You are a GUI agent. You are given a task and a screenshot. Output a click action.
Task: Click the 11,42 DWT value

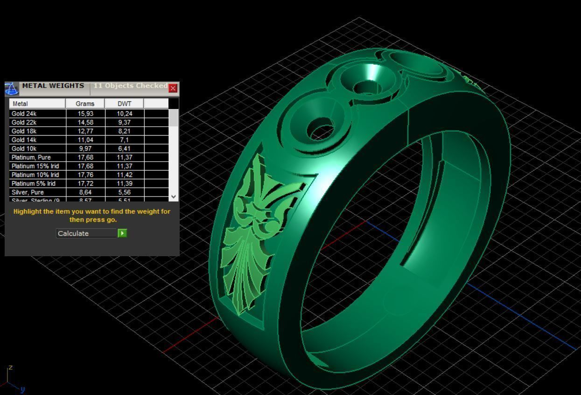(124, 175)
